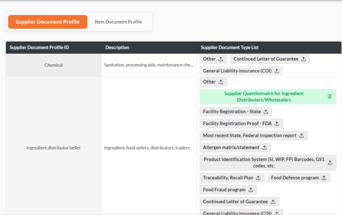Select the Chemical profile row

click(x=53, y=65)
